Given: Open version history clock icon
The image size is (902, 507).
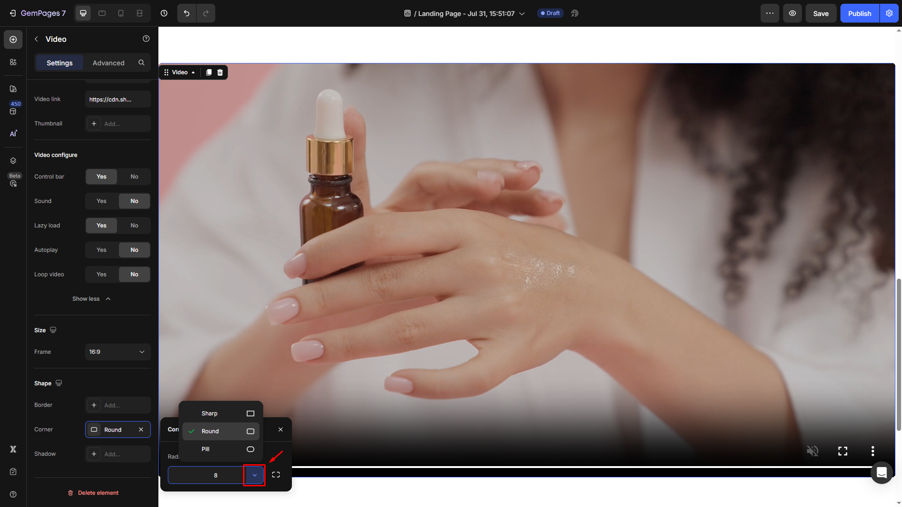Looking at the screenshot, I should click(x=164, y=13).
